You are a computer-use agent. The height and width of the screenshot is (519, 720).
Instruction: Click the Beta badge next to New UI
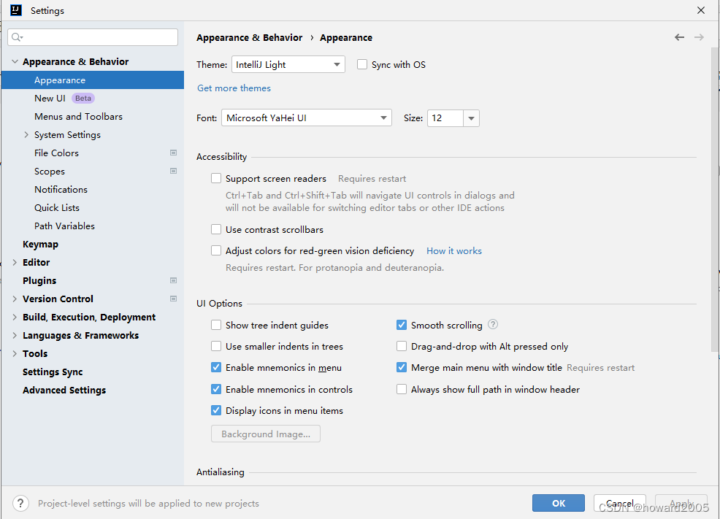83,99
